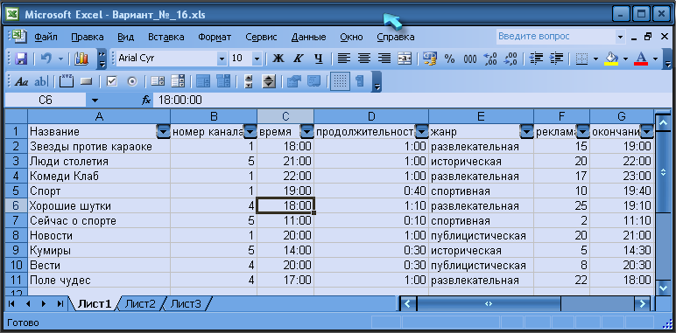
Task: Open the Arial Cyr font name dropdown
Action: [x=222, y=59]
